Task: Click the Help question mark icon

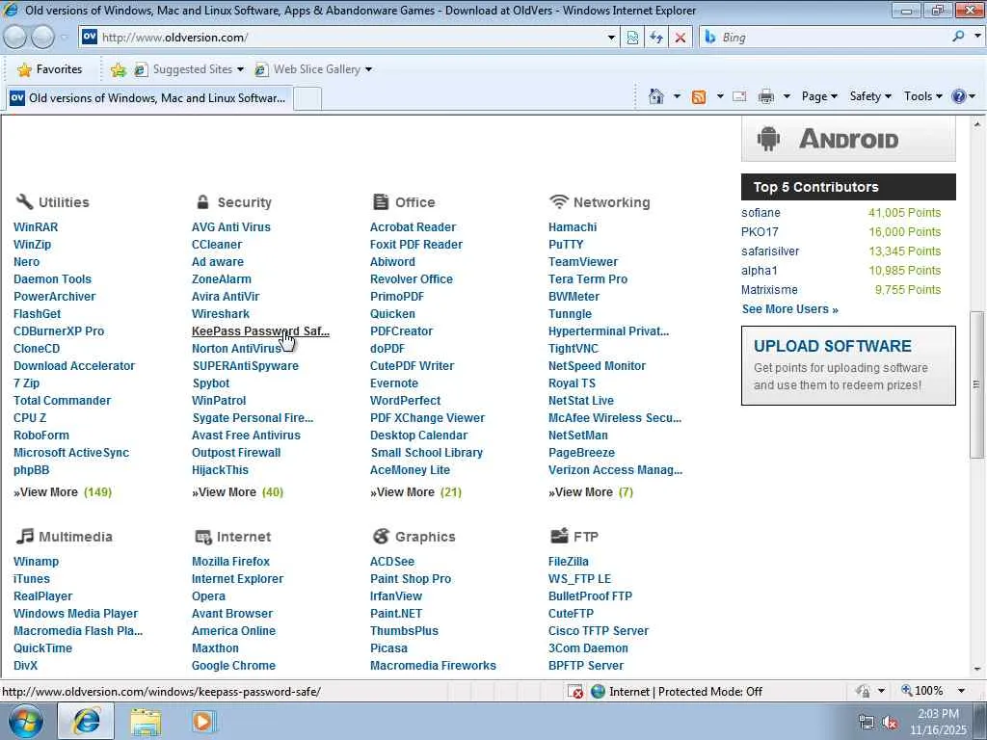Action: (x=959, y=96)
